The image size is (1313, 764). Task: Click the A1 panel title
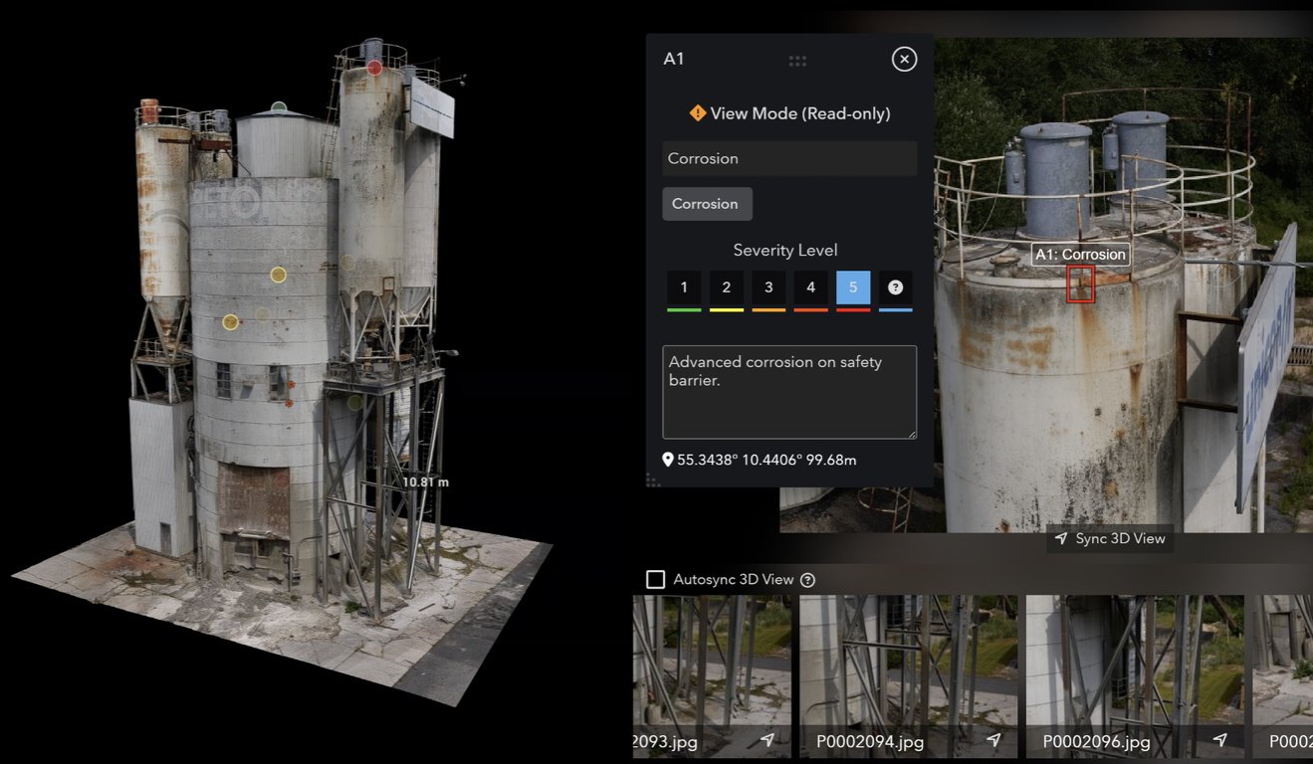tap(674, 60)
